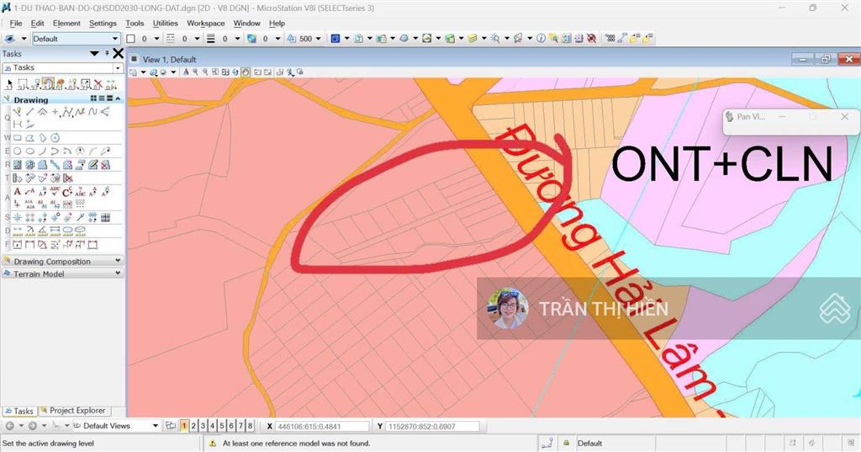Open the References icon in Primary toolbar

pos(358,39)
